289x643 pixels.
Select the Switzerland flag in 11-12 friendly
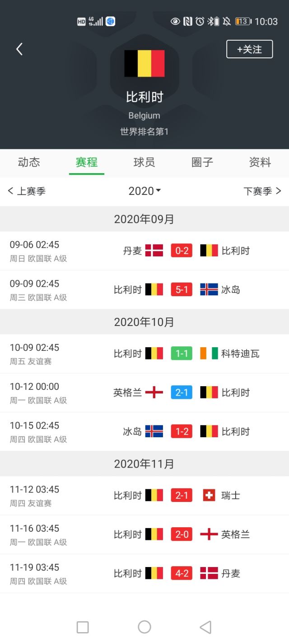(209, 495)
